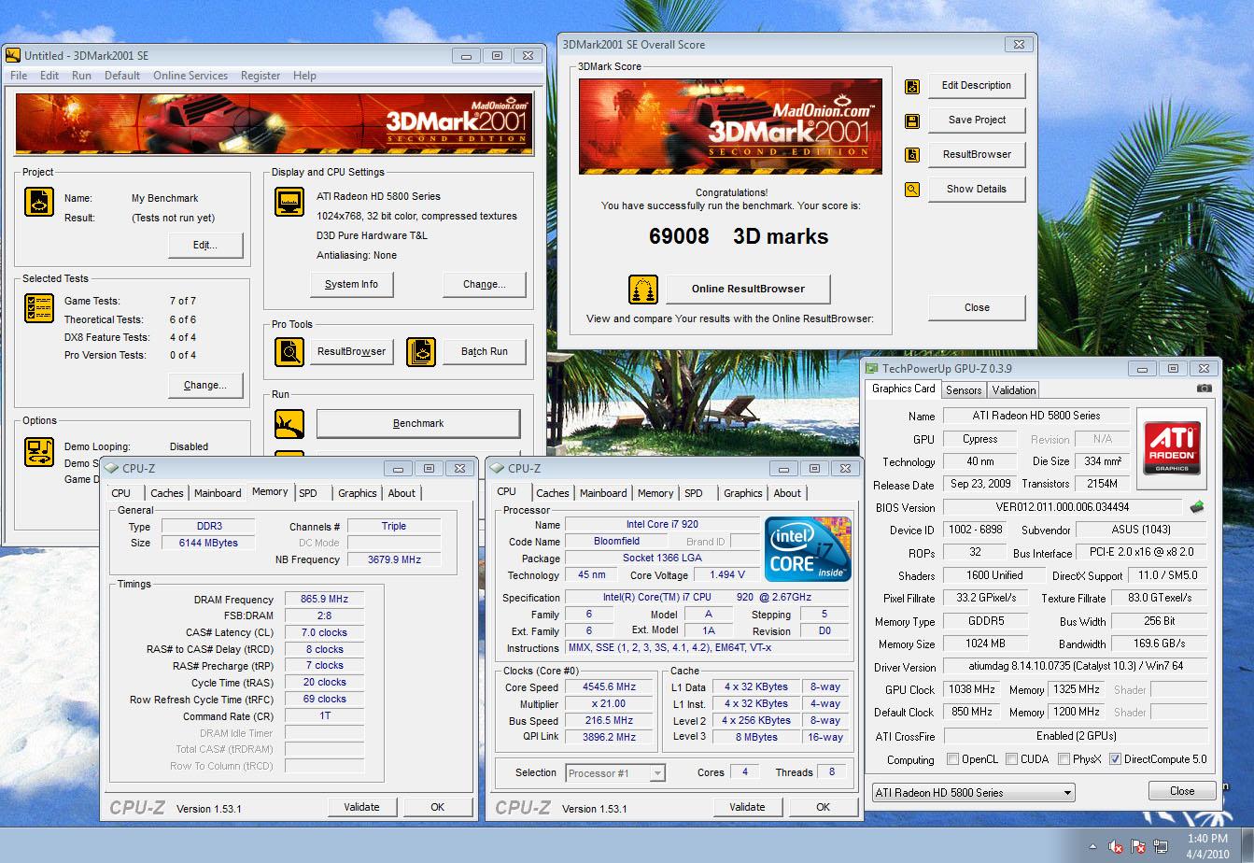Click the Selected Tests checklist icon
The image size is (1254, 863).
point(39,307)
